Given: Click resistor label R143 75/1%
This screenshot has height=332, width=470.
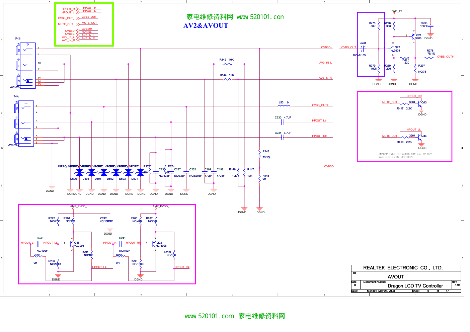Looking at the screenshot, I should click(x=266, y=154).
